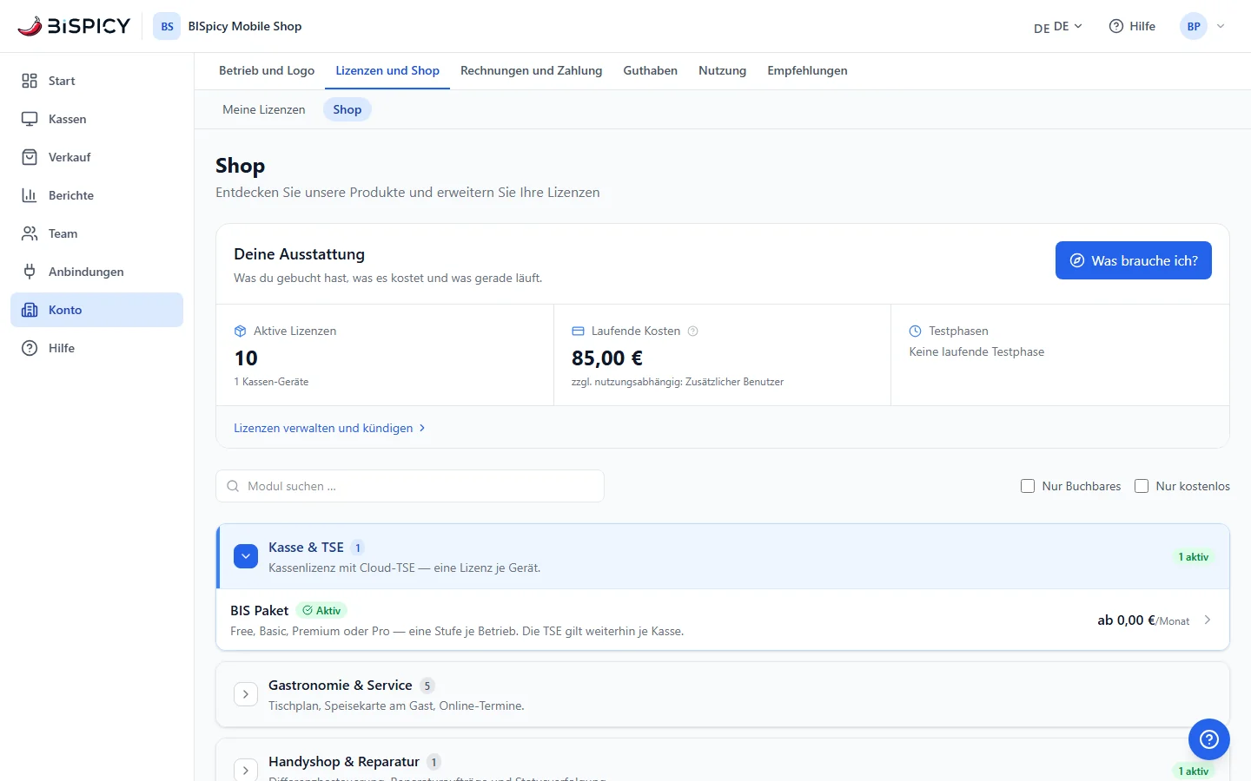
Task: Open the Start dashboard icon in sidebar
Action: click(x=30, y=81)
